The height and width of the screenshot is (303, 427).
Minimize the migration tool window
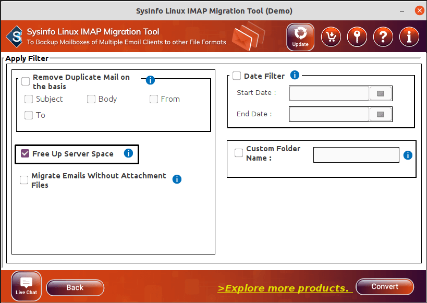click(x=402, y=11)
